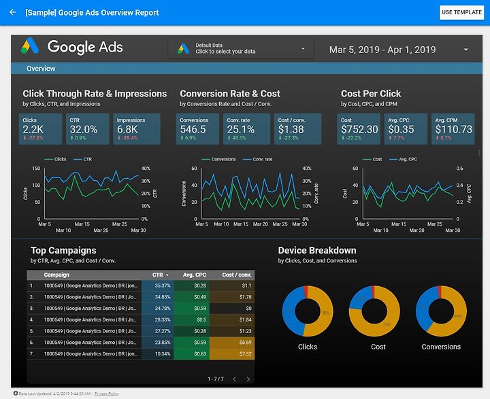Click the $0.63 Avg. CPC cell
The image size is (490, 399).
coord(191,353)
